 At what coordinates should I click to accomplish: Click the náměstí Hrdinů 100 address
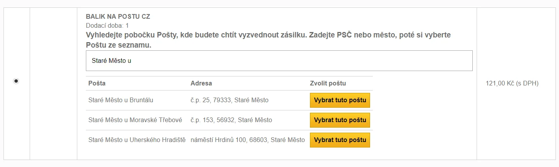pos(247,140)
